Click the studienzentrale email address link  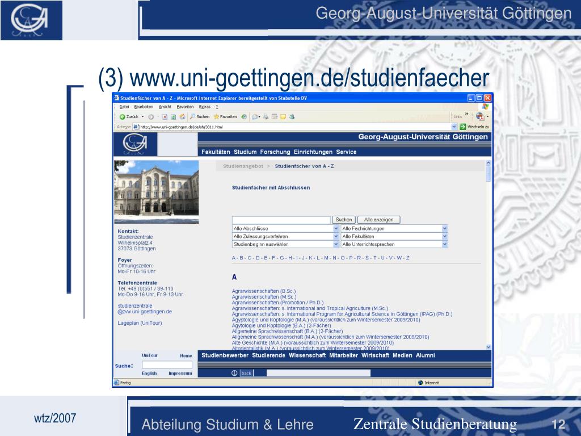pos(145,309)
